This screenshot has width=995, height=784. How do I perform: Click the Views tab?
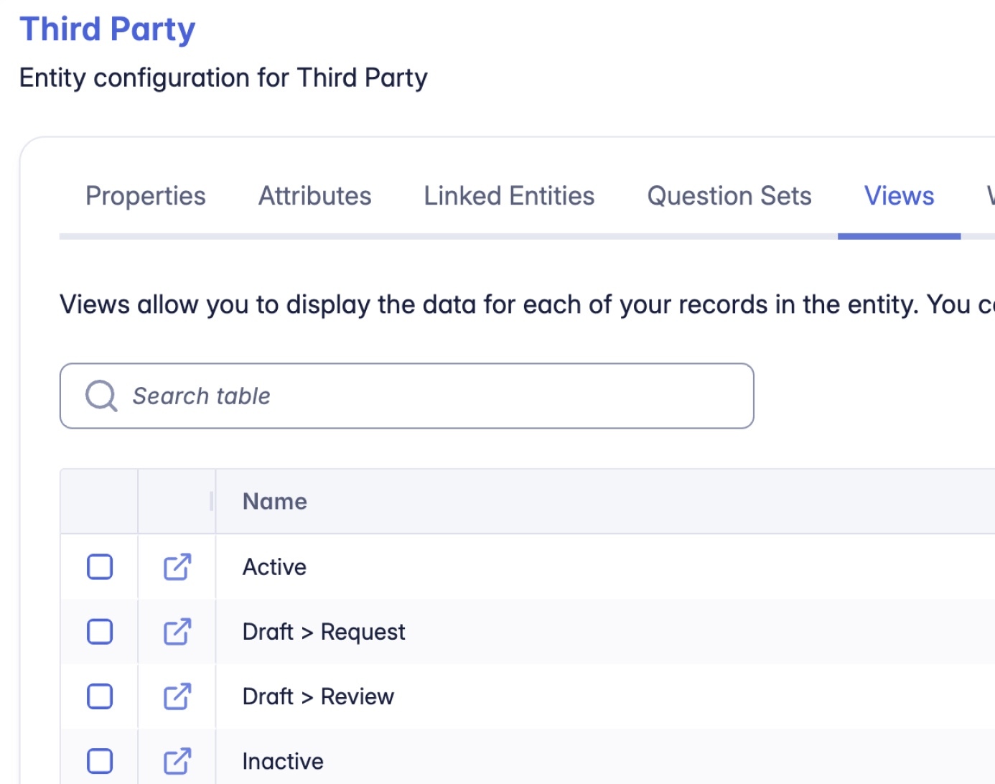click(x=899, y=196)
